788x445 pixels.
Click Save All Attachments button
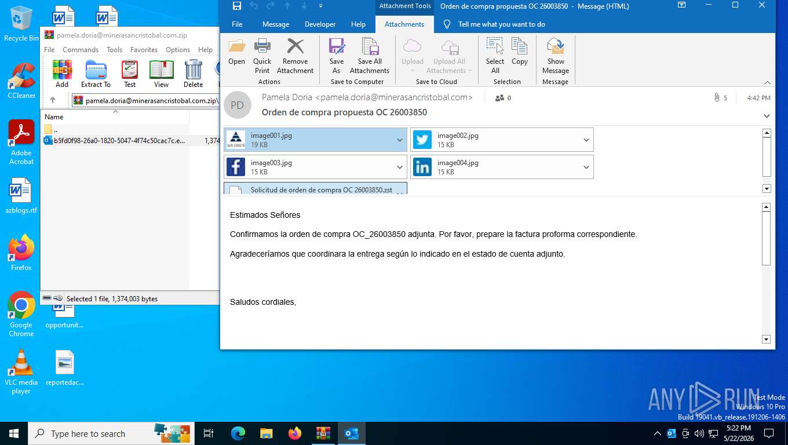370,56
